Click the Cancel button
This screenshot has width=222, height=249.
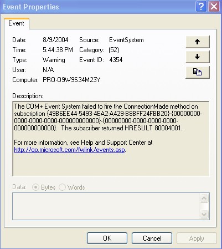coord(152,238)
